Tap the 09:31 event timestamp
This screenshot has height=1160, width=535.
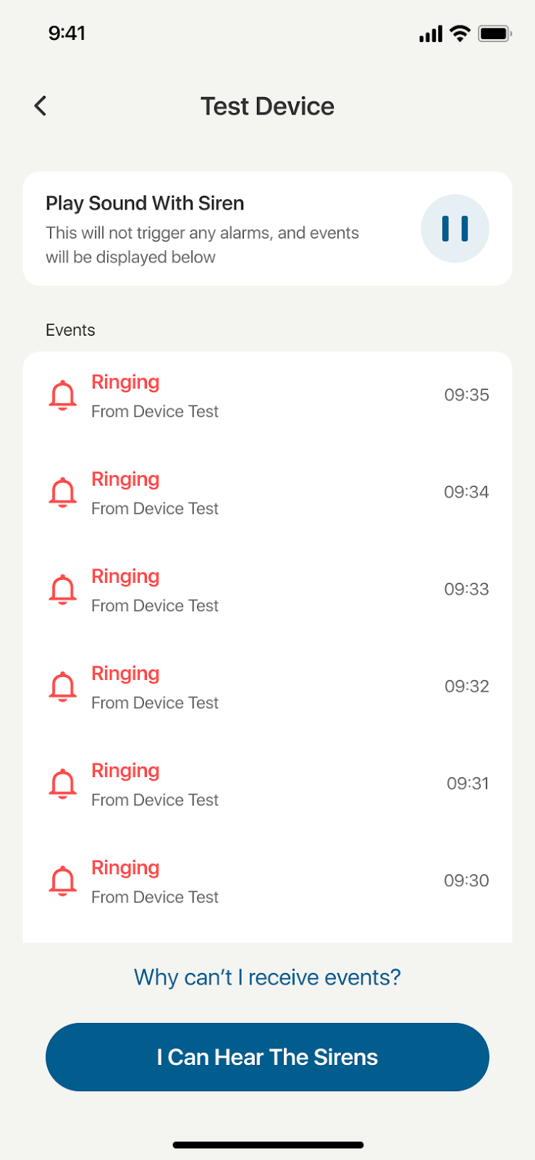[x=467, y=784]
